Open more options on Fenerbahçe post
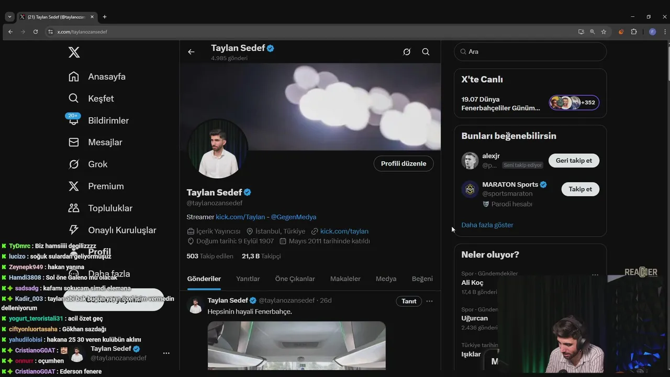 (x=429, y=301)
